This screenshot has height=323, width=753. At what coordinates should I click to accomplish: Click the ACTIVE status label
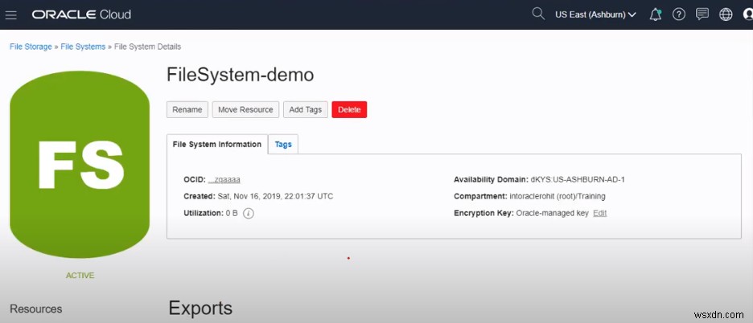[x=80, y=276]
